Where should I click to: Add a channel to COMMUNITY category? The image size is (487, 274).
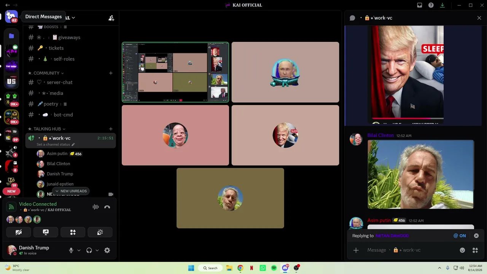click(x=111, y=73)
